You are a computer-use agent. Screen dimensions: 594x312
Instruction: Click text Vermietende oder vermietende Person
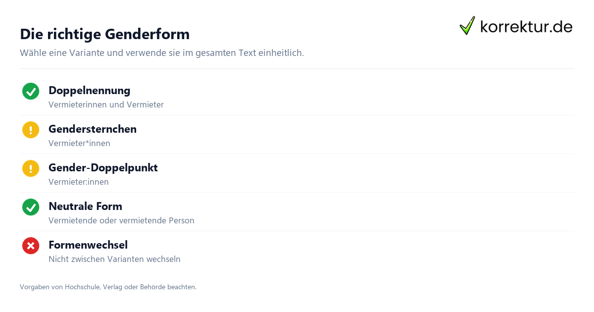tap(121, 220)
